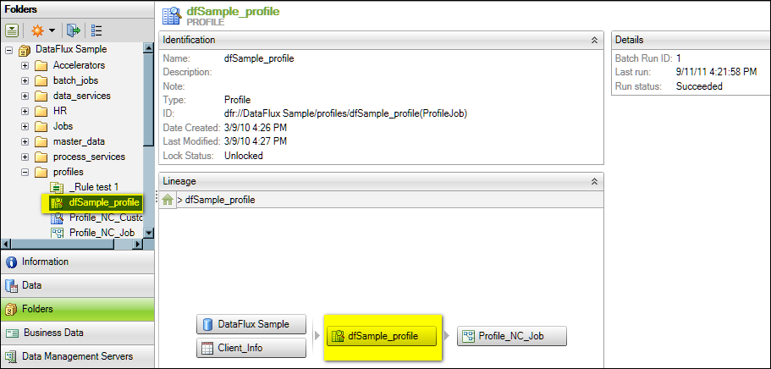Click the green list icon in Folders toolbar
Screen dimensions: 771x369
[12, 30]
